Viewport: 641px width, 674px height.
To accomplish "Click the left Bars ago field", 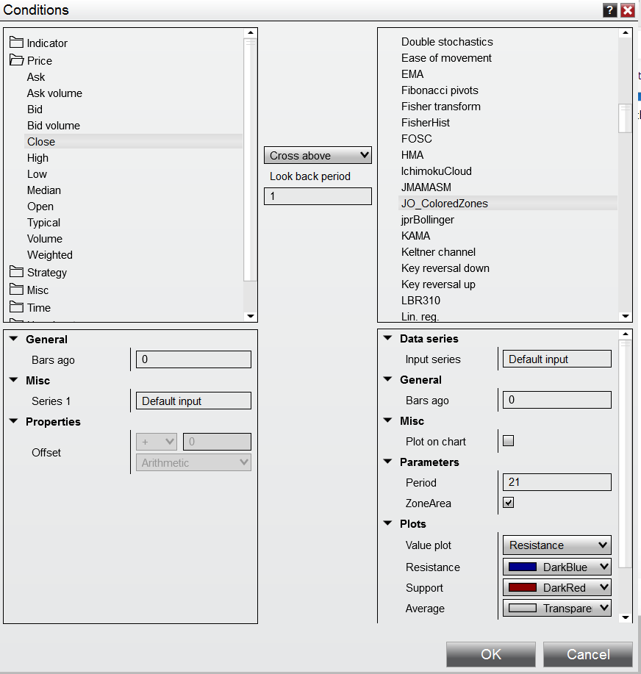I will click(x=193, y=359).
